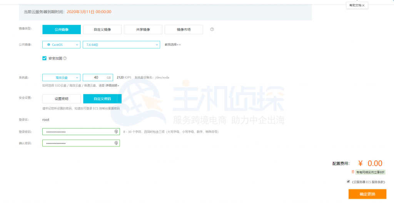The height and width of the screenshot is (206, 394).
Task: Click the /dev/xvda device name text
Action: (x=162, y=77)
